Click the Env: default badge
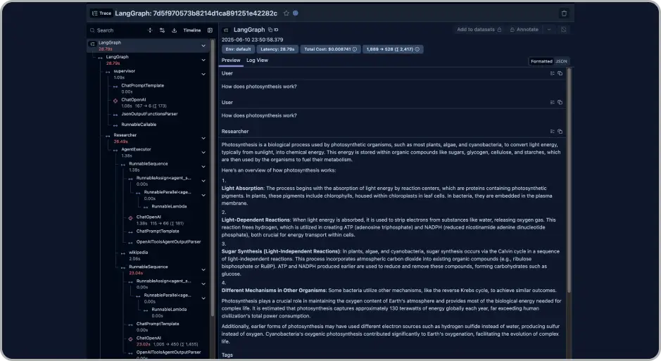Screen dimensions: 661x361 click(238, 49)
